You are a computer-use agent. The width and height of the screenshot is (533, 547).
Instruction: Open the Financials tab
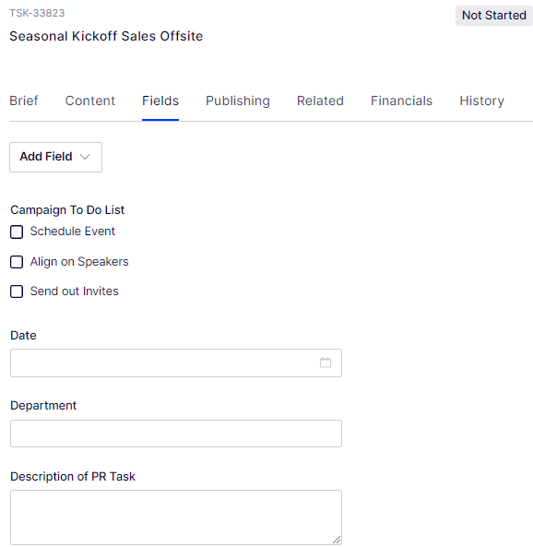(x=401, y=101)
